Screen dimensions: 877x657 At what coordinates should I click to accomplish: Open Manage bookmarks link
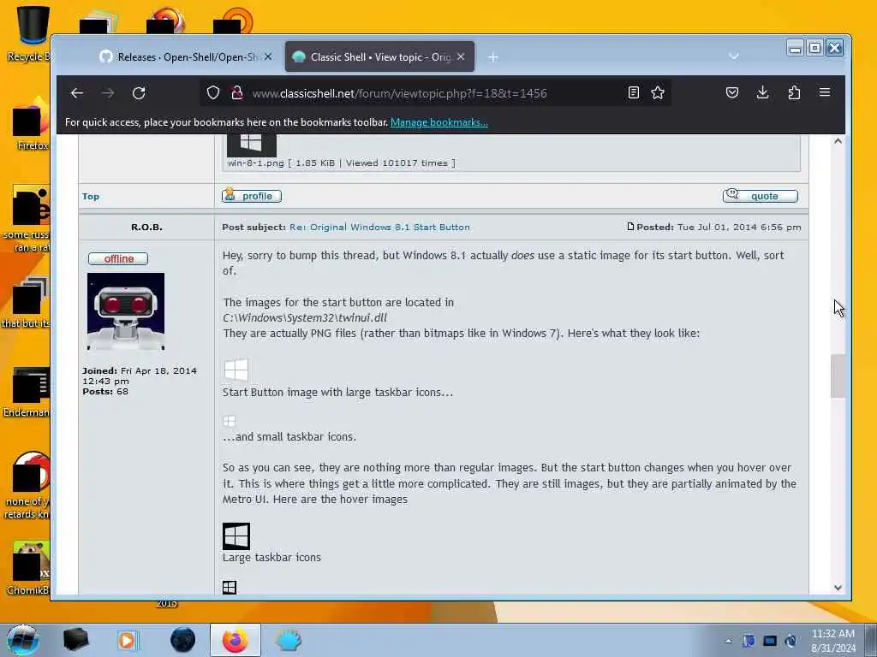(439, 122)
